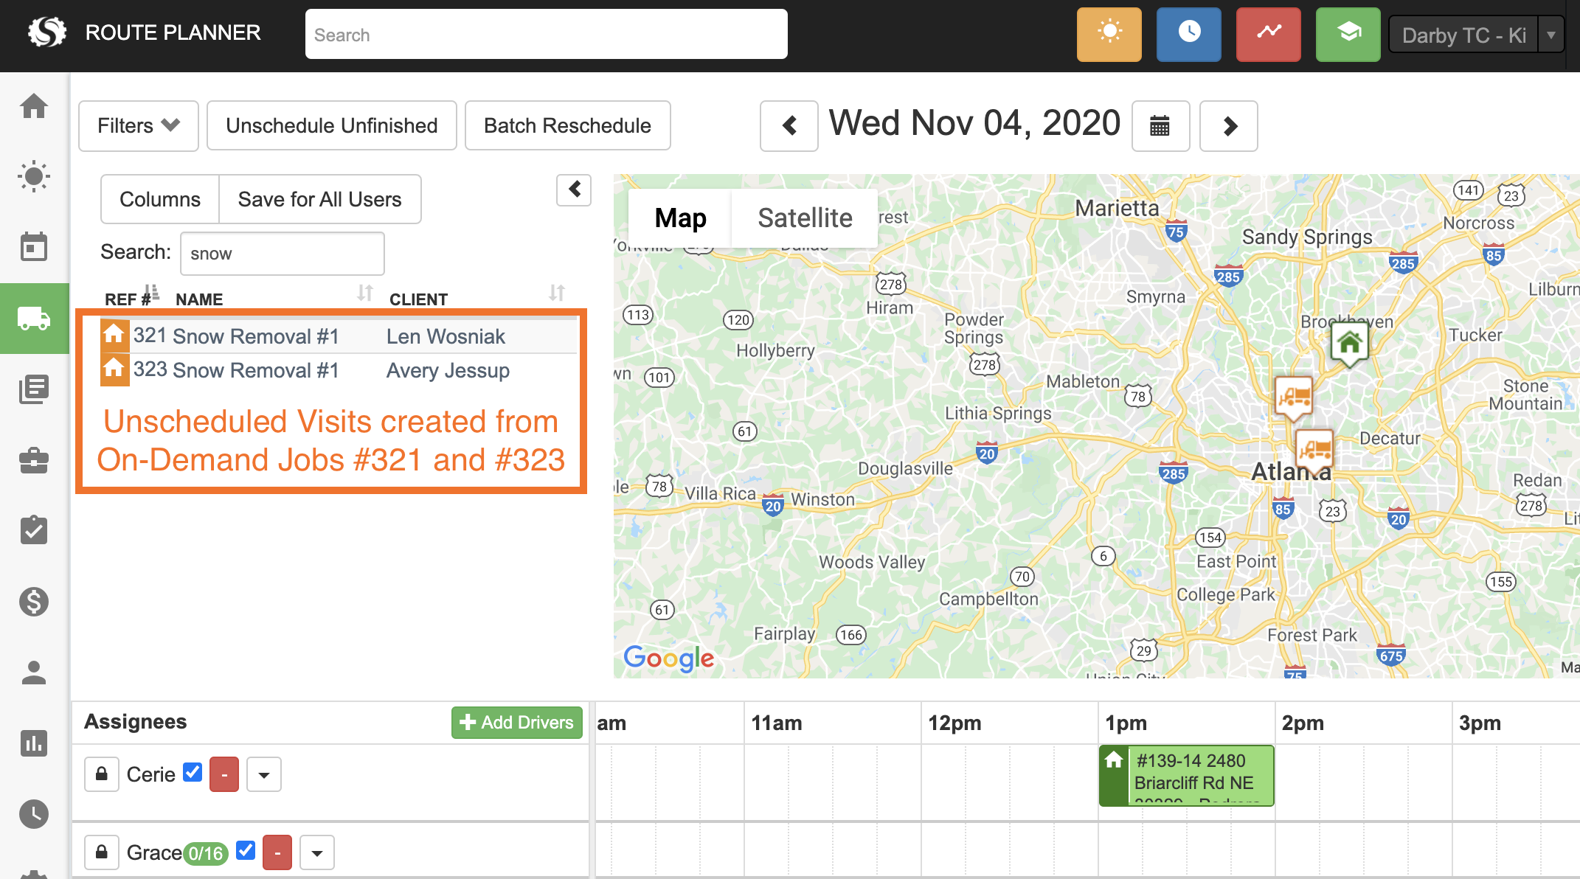Uncheck the Grace assignee checkbox
The image size is (1580, 879).
pyautogui.click(x=246, y=850)
